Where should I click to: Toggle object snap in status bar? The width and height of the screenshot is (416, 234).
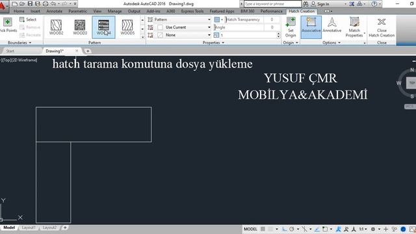click(x=325, y=229)
